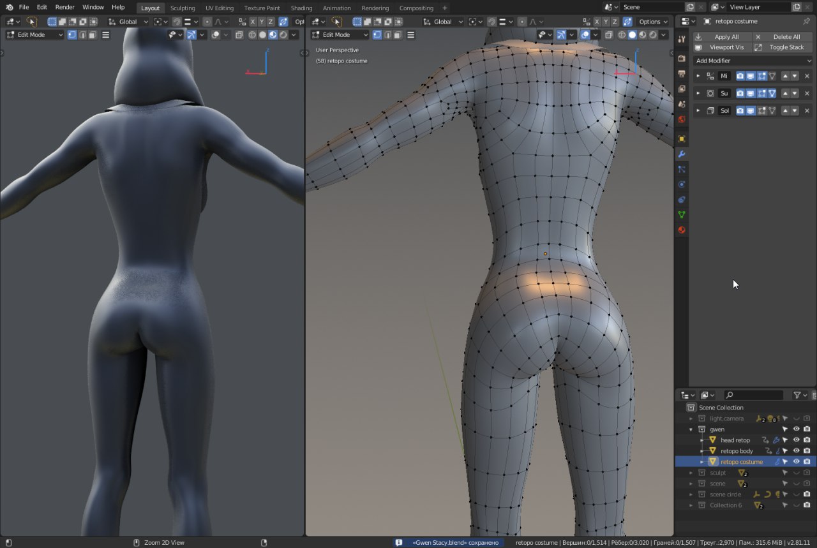The width and height of the screenshot is (817, 548).
Task: Expand the Mirror modifier panel
Action: click(698, 76)
